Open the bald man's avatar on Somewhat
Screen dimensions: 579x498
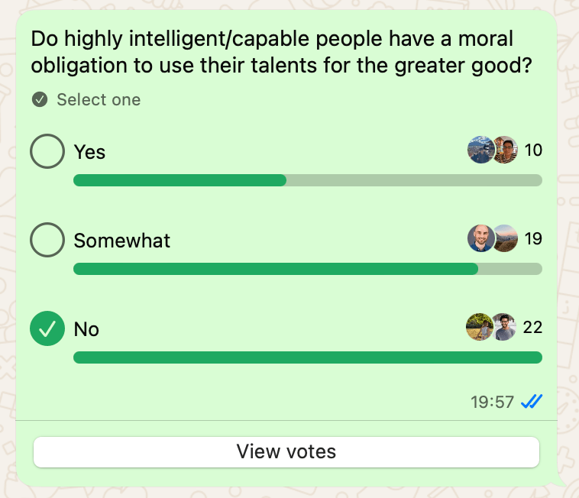pos(480,239)
